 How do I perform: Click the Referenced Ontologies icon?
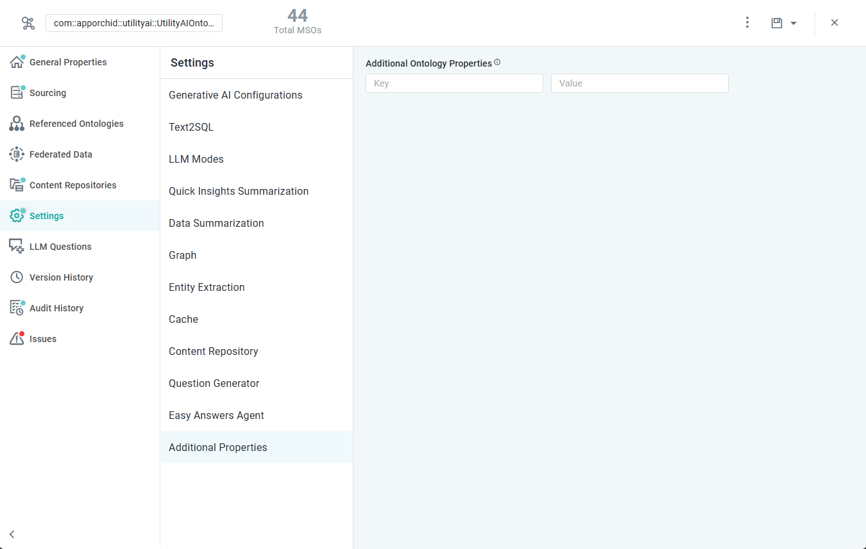click(17, 124)
